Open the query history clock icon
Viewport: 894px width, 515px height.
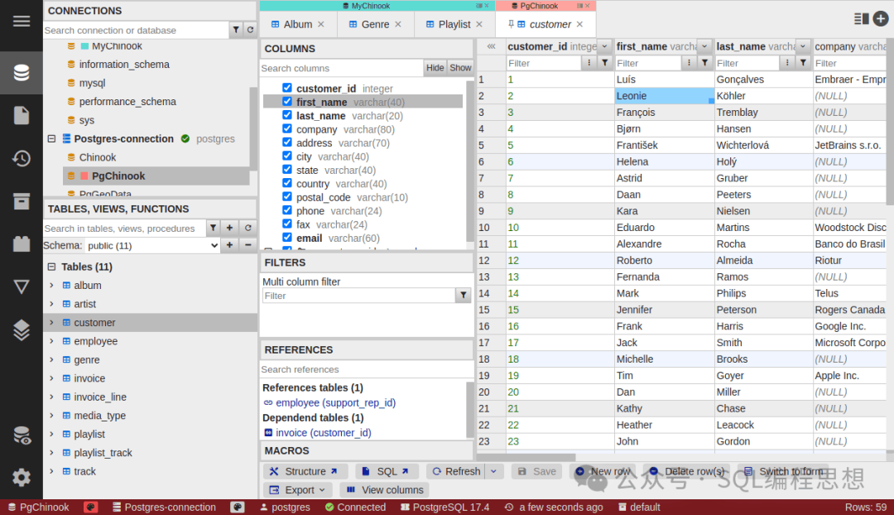coord(21,158)
